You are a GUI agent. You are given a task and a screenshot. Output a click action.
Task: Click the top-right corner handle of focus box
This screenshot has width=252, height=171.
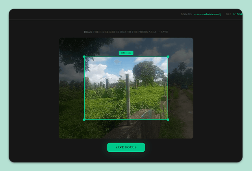click(168, 57)
